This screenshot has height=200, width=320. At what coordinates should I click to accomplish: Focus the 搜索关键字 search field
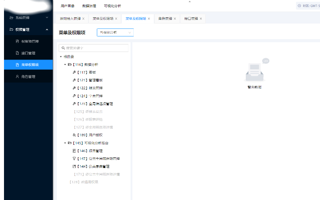(94, 48)
